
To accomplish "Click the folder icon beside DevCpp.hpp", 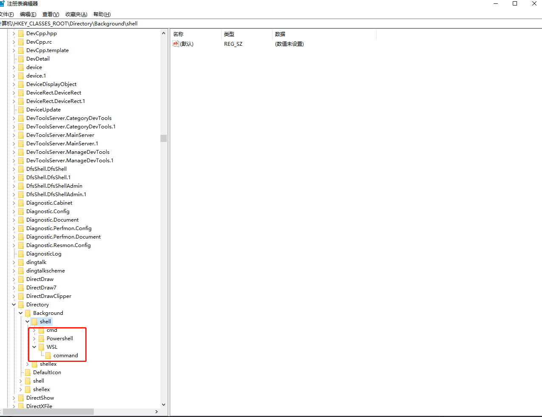I will point(21,33).
